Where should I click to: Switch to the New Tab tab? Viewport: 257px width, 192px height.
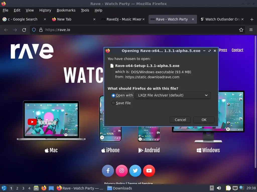[74, 19]
